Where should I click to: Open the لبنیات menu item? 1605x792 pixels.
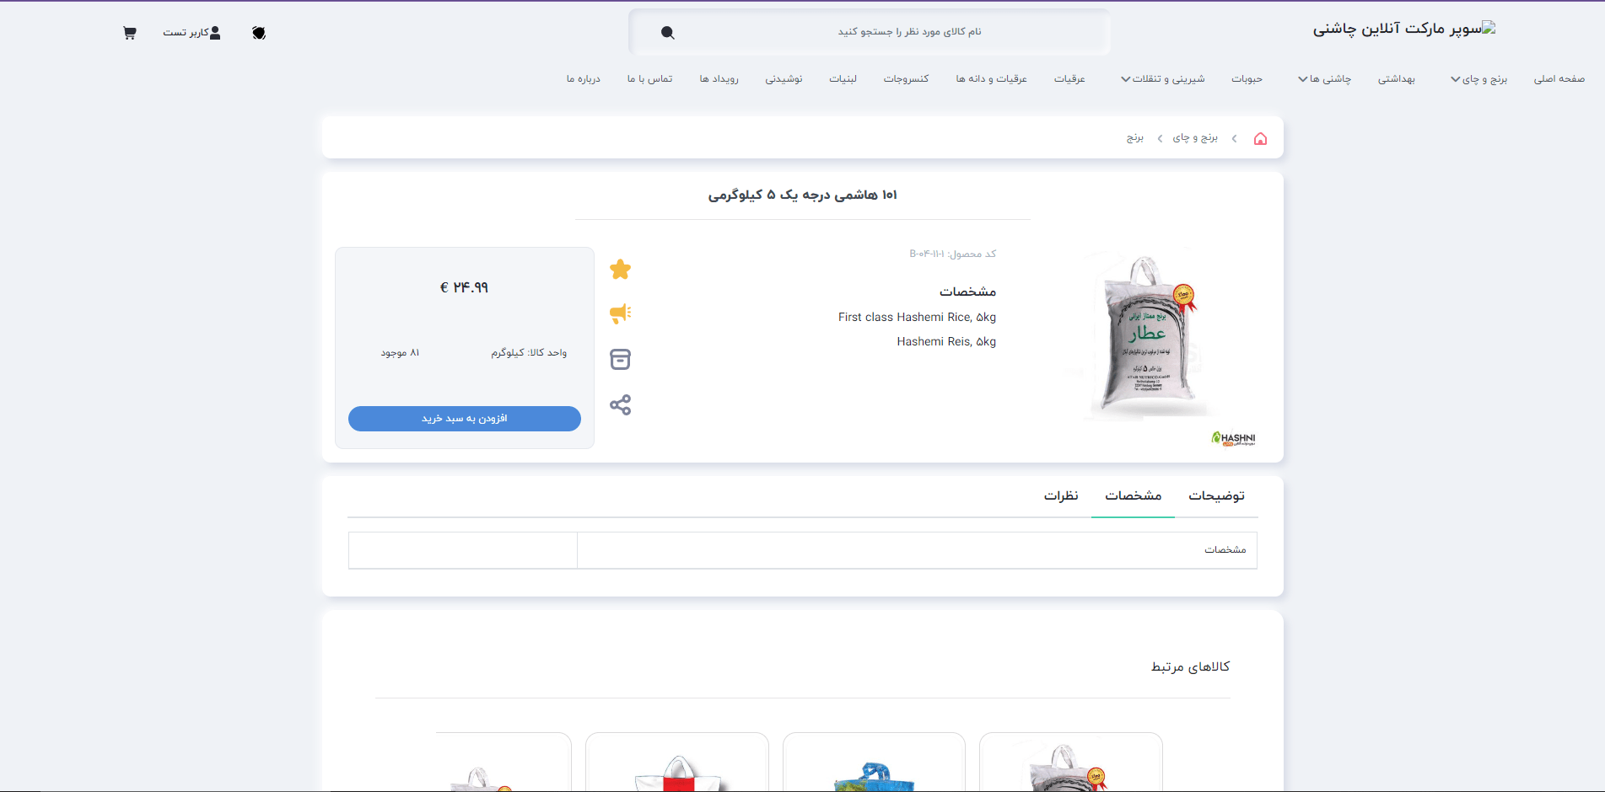pos(843,79)
